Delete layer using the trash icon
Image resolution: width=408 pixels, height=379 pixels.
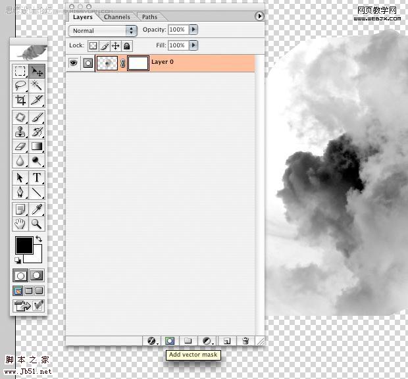coord(245,341)
